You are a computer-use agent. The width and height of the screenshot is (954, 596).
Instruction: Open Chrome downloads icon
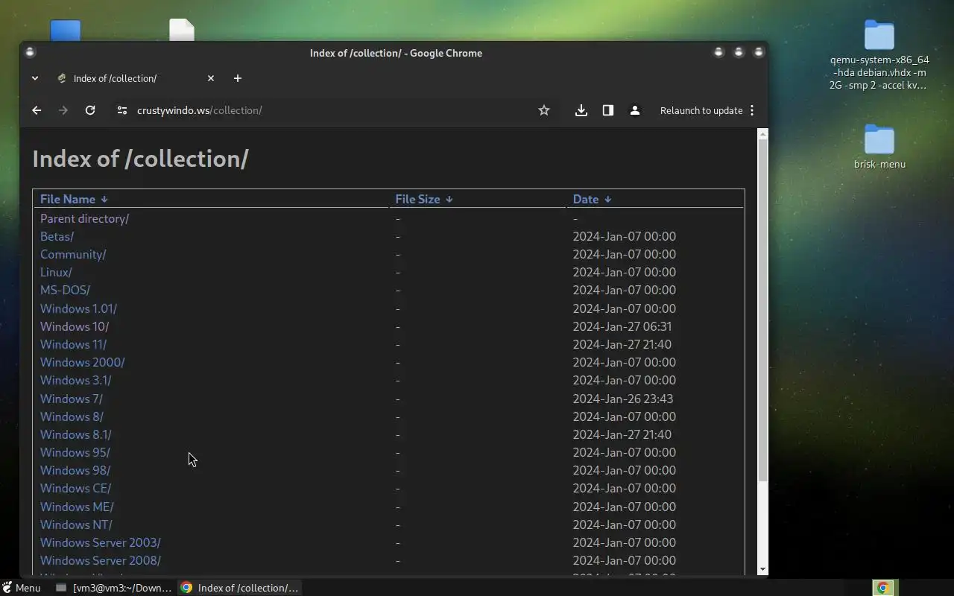point(581,110)
